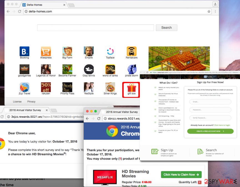Open the Aliexpress shortcut icon
This screenshot has width=240, height=187.
click(x=46, y=51)
